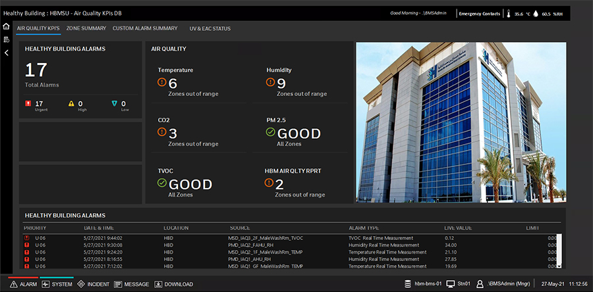Screen dimensions: 593x292
Task: Select the UV & EAC Status tab
Action: pyautogui.click(x=210, y=28)
